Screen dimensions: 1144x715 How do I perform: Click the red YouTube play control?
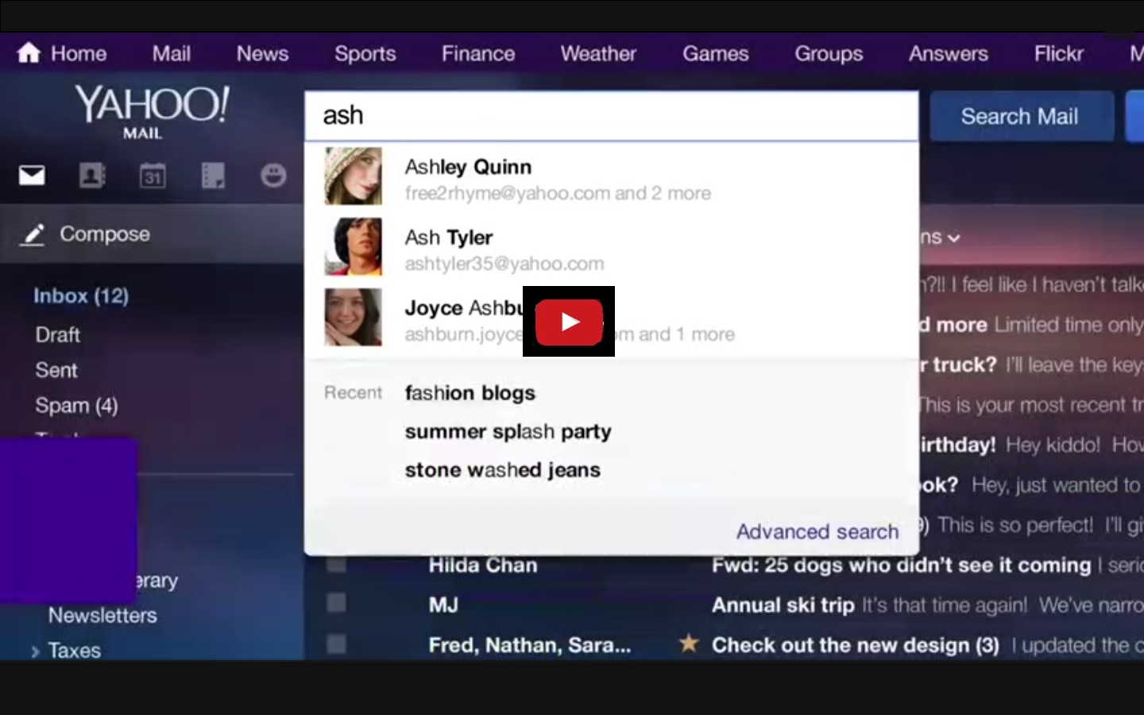click(569, 322)
